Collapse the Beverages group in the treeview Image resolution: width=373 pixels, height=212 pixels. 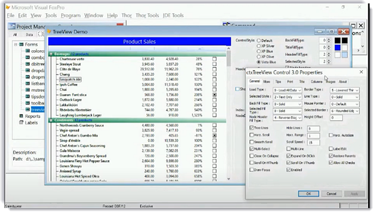[x=51, y=54]
